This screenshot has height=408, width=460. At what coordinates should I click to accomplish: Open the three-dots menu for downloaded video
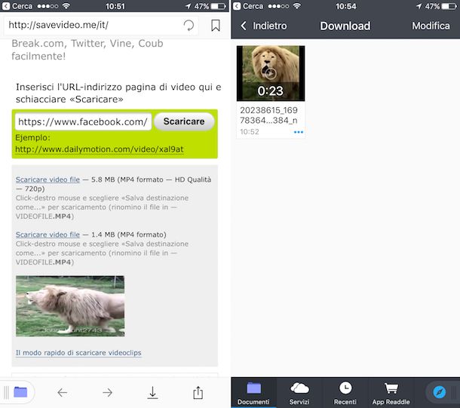pos(299,132)
